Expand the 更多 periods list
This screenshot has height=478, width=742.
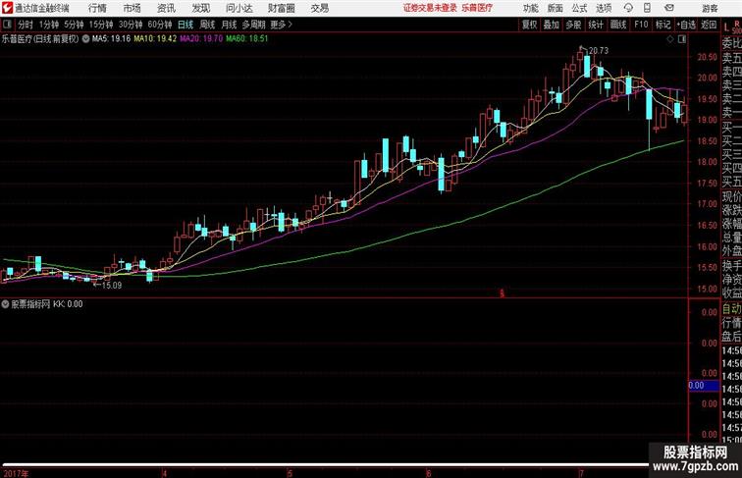pyautogui.click(x=281, y=25)
